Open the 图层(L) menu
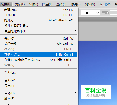Viewport: 117px width, 105px height. click(x=47, y=4)
